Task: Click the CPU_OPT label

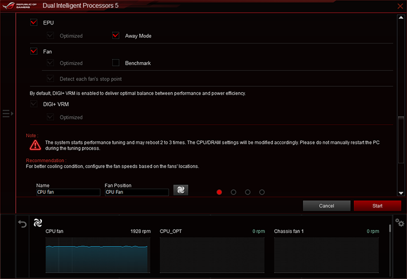Action: pyautogui.click(x=171, y=232)
